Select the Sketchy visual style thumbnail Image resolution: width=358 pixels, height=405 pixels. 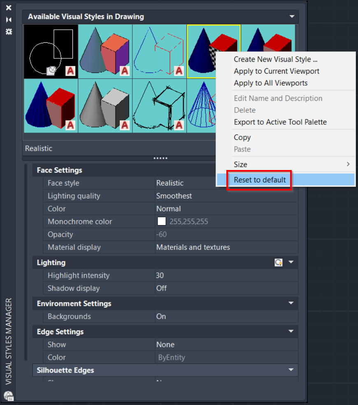(159, 106)
